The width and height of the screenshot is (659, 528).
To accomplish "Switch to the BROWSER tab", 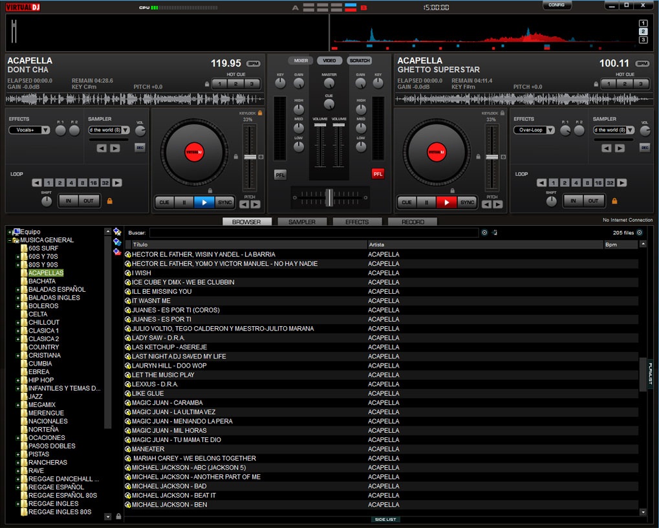I will tap(246, 221).
